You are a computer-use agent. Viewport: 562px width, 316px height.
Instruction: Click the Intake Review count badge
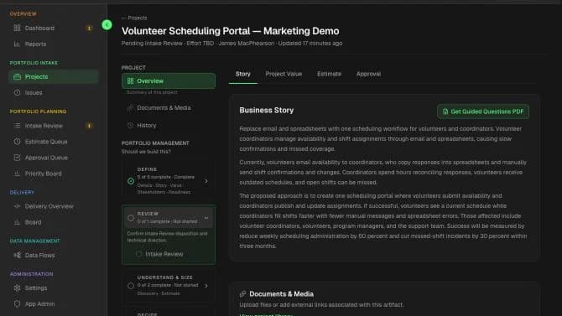click(89, 126)
